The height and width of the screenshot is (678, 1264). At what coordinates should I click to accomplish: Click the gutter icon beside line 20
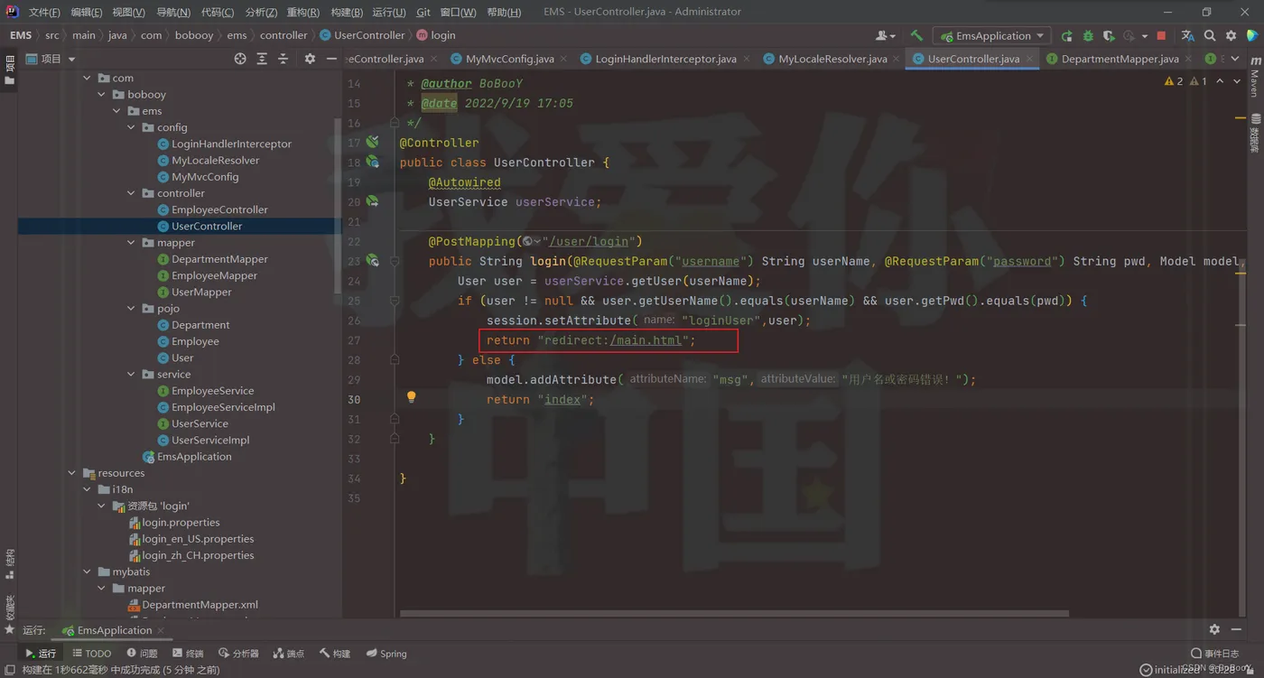click(x=372, y=202)
